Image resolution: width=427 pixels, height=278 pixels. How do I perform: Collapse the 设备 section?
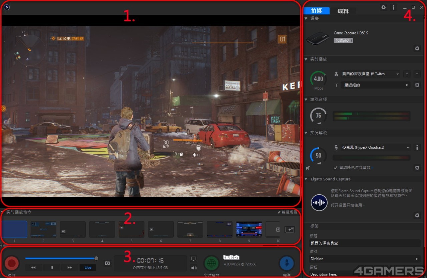pos(306,18)
